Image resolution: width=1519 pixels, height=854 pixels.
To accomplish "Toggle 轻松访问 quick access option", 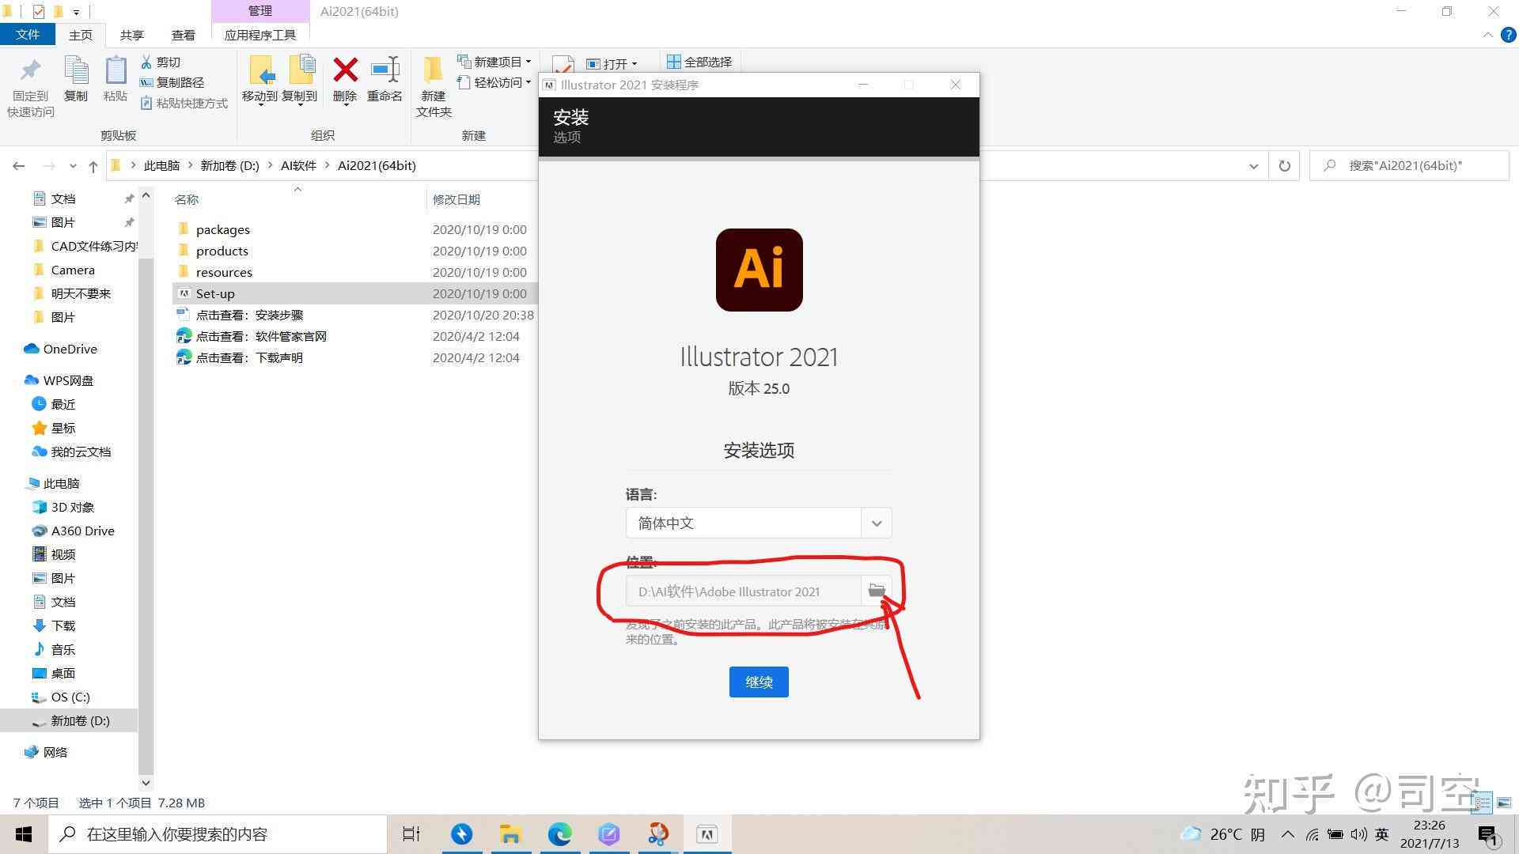I will pos(498,81).
